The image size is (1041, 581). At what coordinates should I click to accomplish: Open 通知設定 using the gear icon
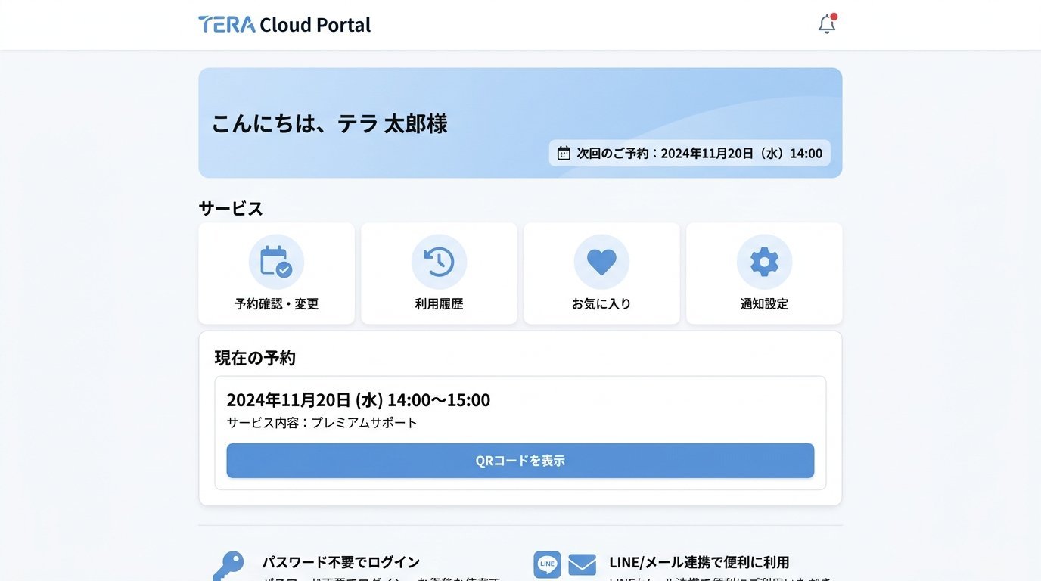[764, 261]
